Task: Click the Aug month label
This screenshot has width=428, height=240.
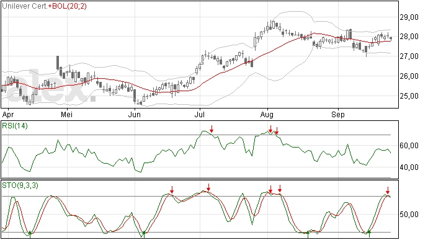Action: [x=267, y=115]
